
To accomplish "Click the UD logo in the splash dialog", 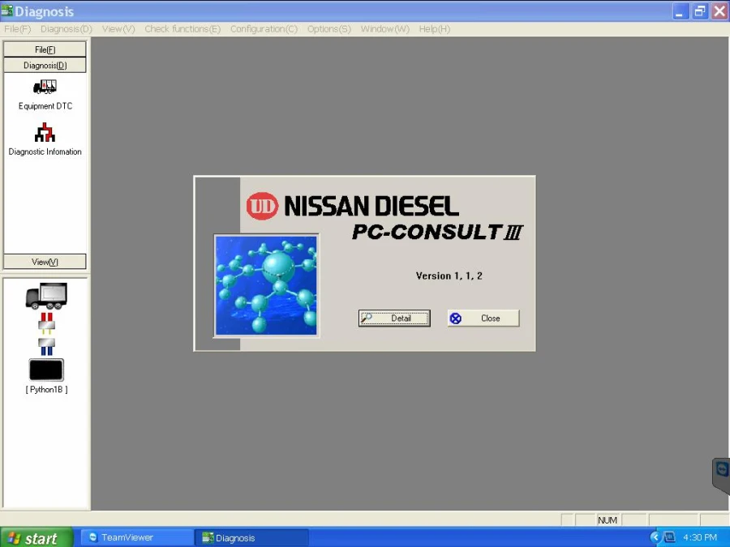I will click(262, 206).
